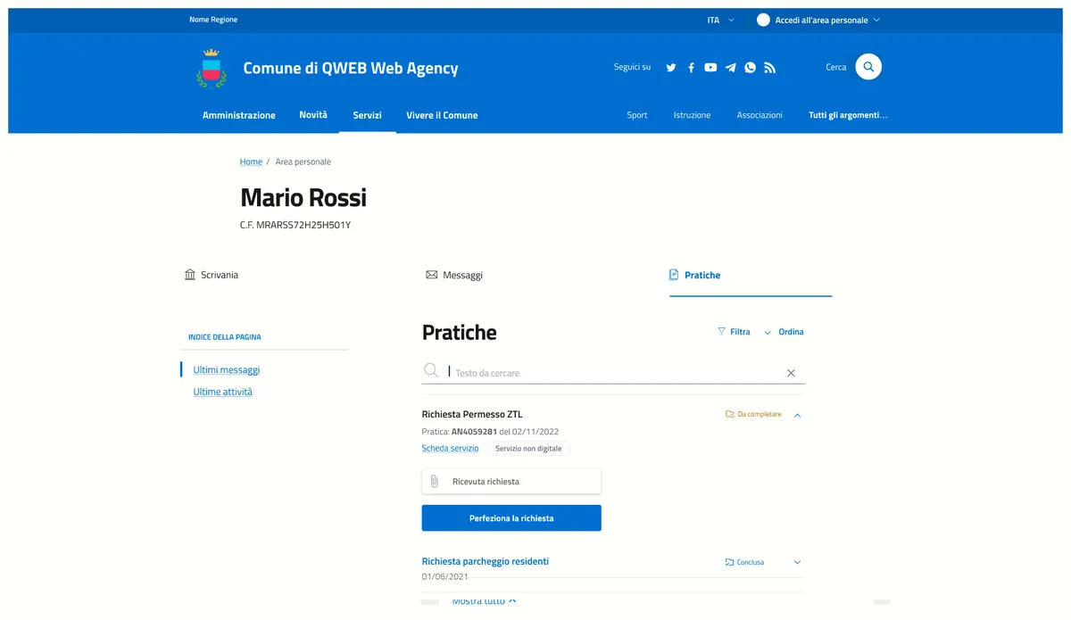
Task: Click the Telegram icon
Action: point(730,67)
